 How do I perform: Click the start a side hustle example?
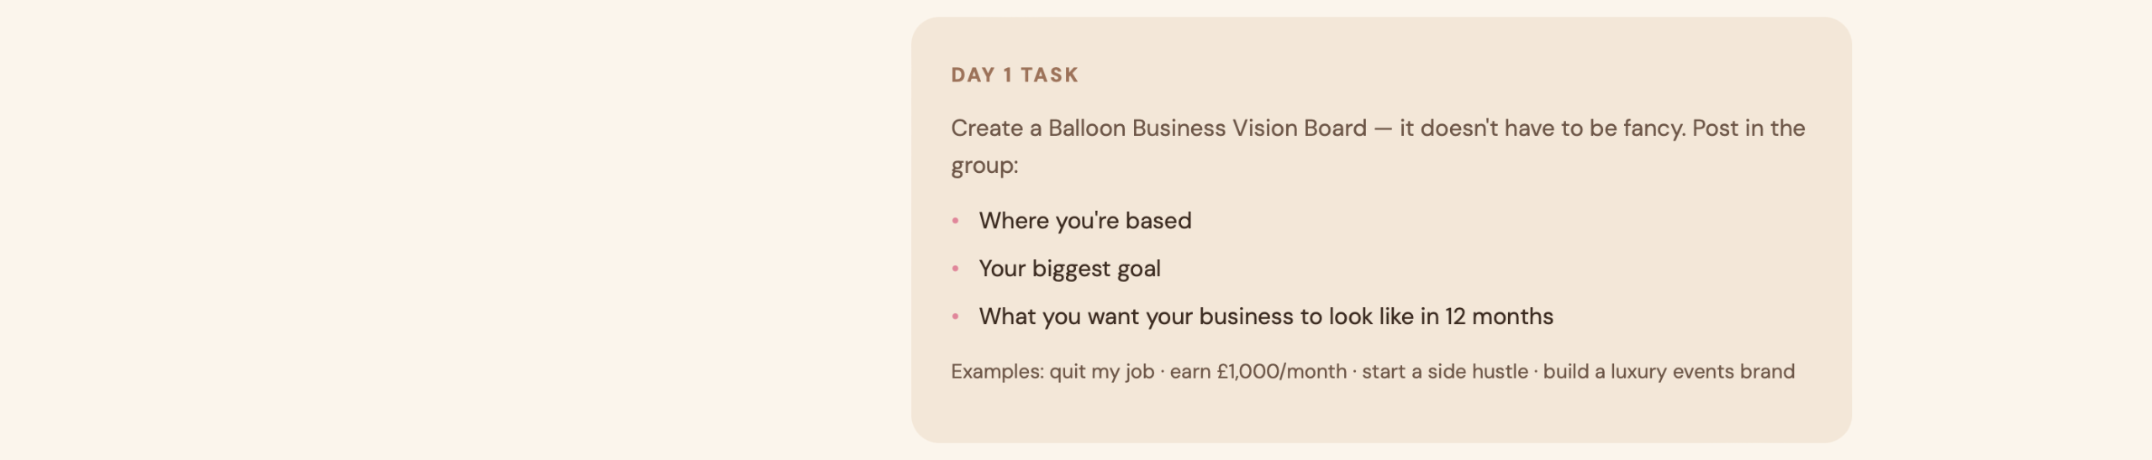(1445, 371)
